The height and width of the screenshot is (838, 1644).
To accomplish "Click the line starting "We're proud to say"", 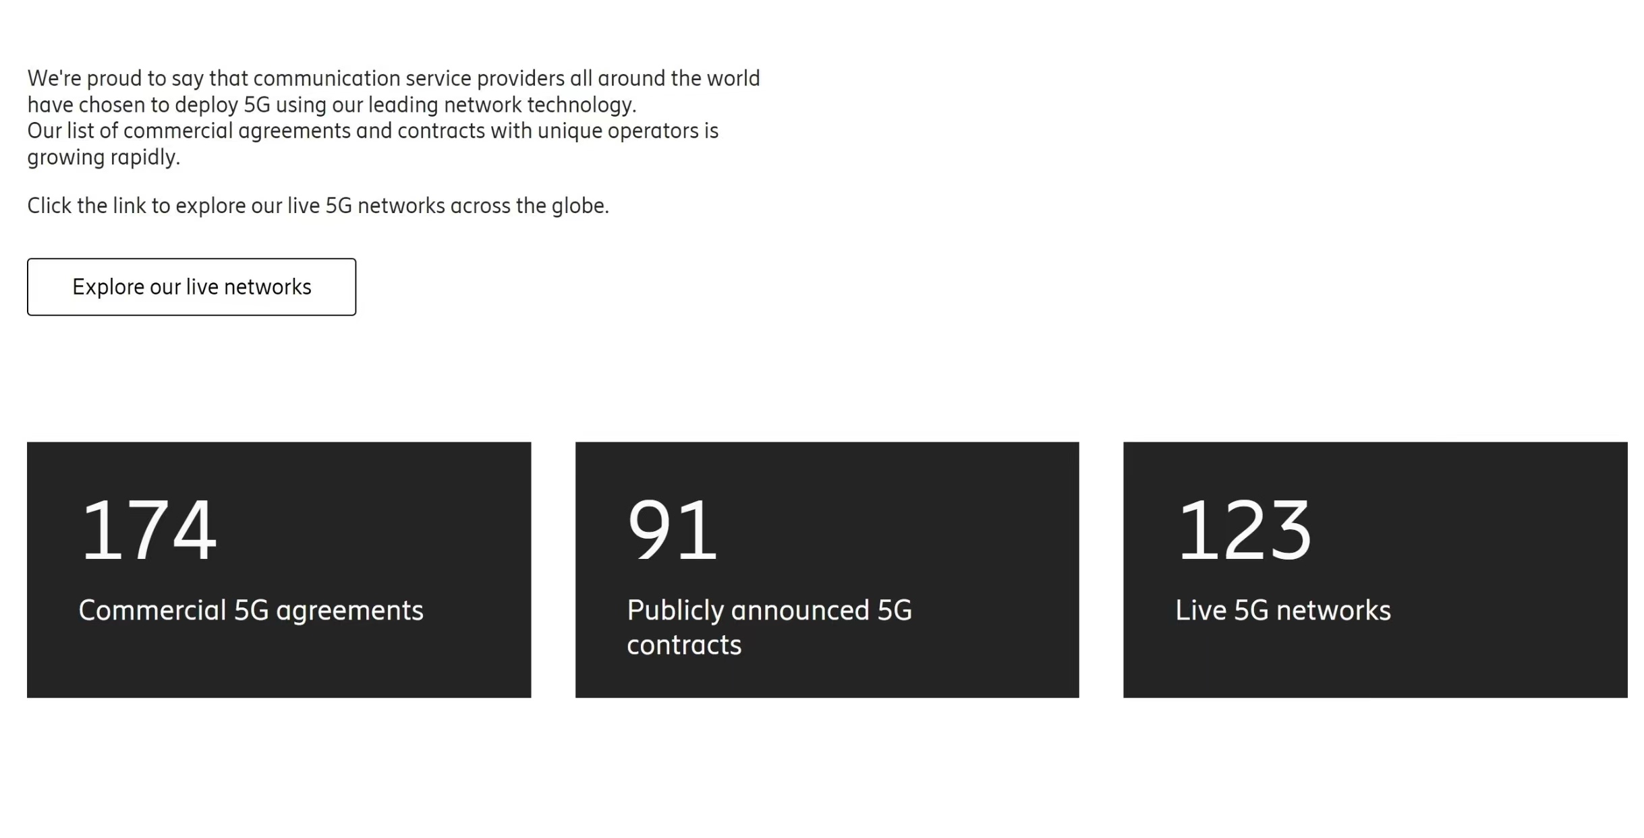I will (x=393, y=79).
